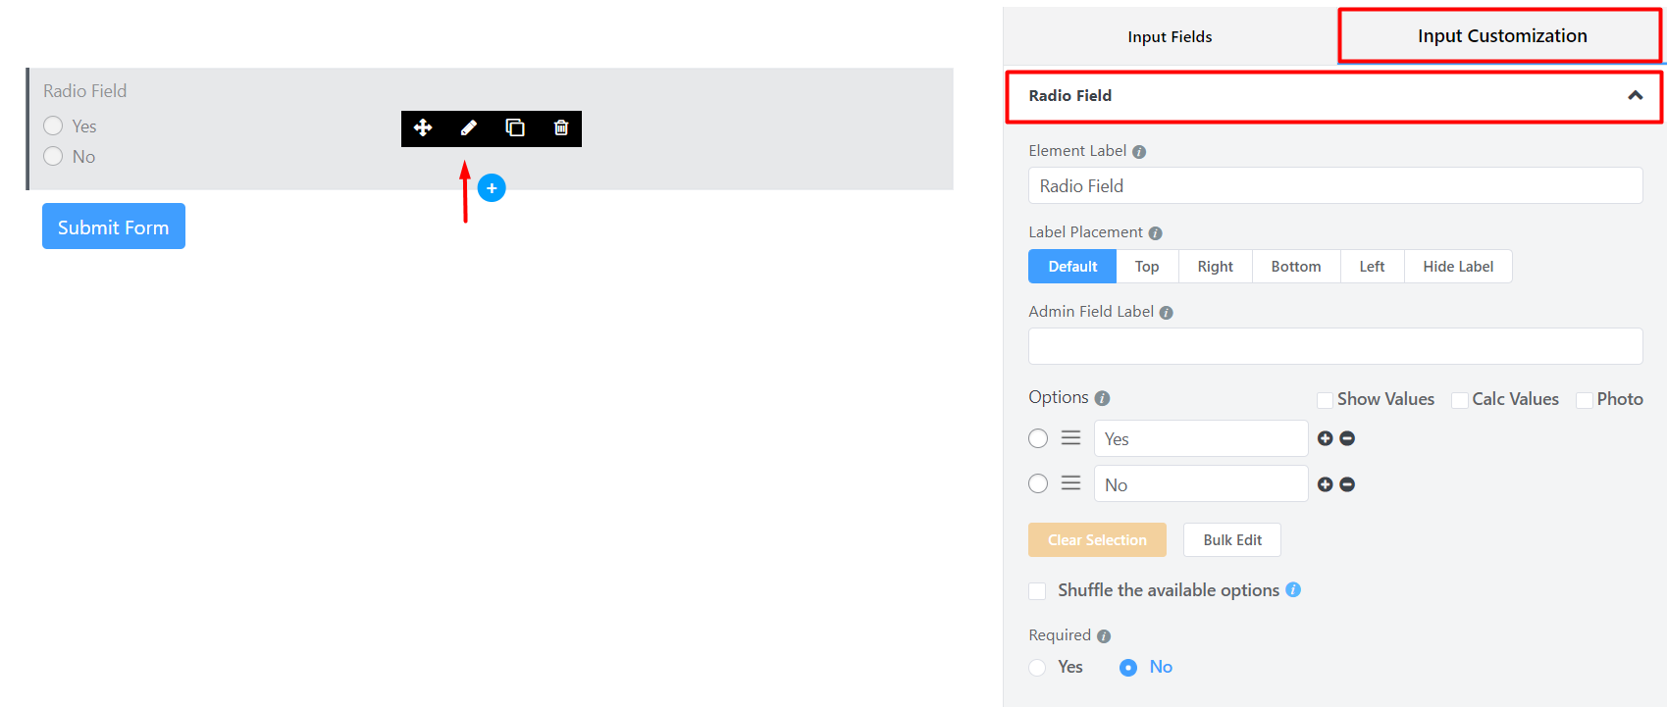Click the move/drag icon in field toolbar

423,127
